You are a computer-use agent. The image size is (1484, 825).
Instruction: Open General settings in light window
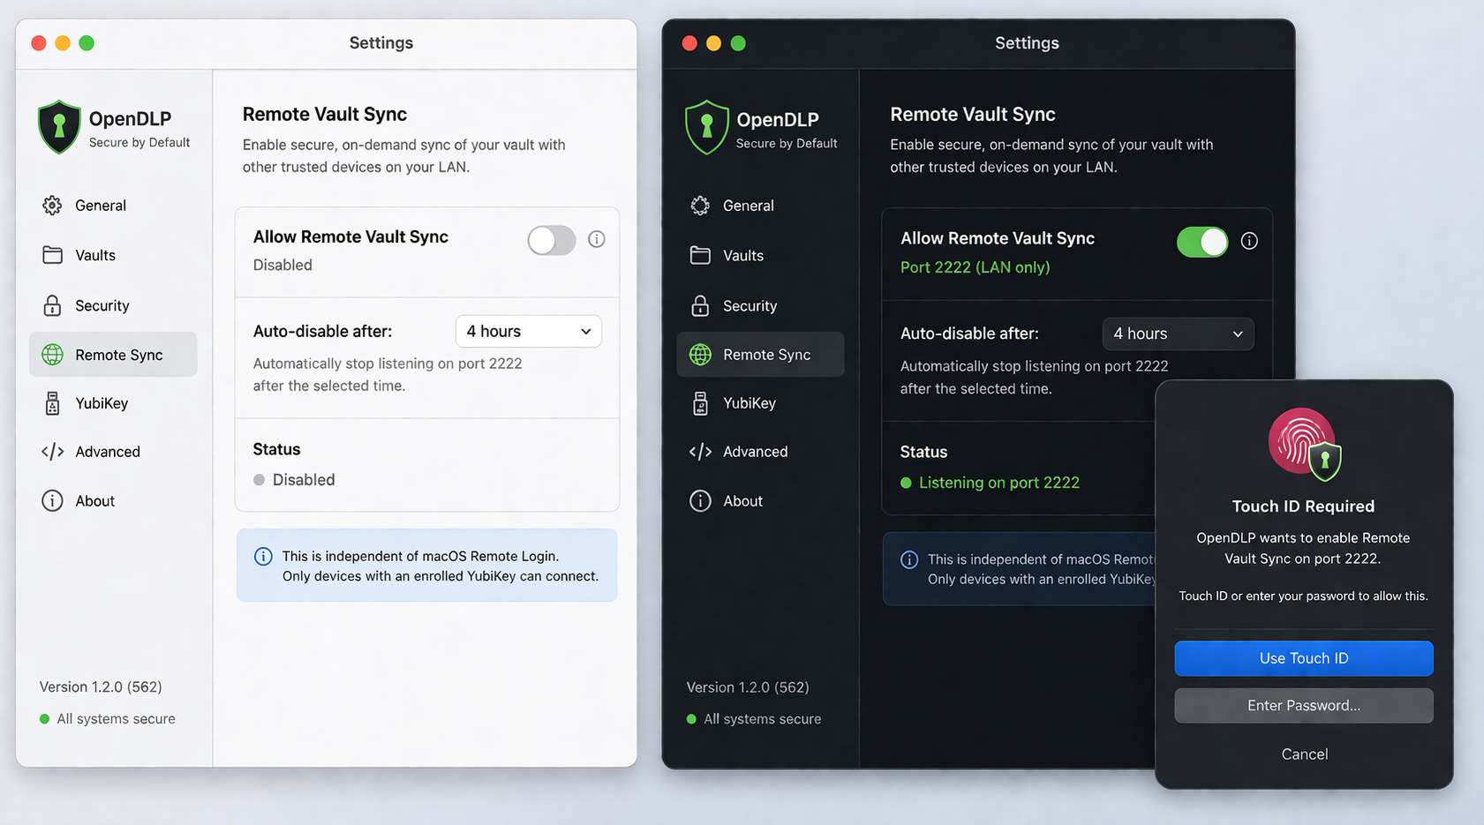113,206
